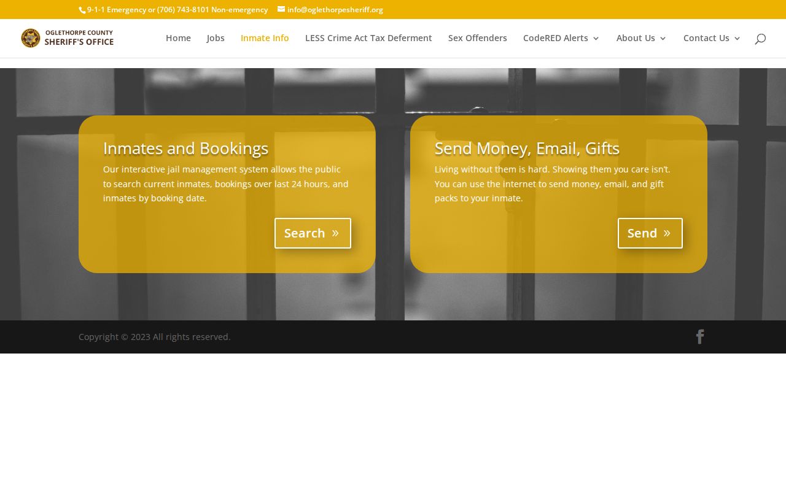Visit the Facebook page via footer icon

(x=699, y=336)
